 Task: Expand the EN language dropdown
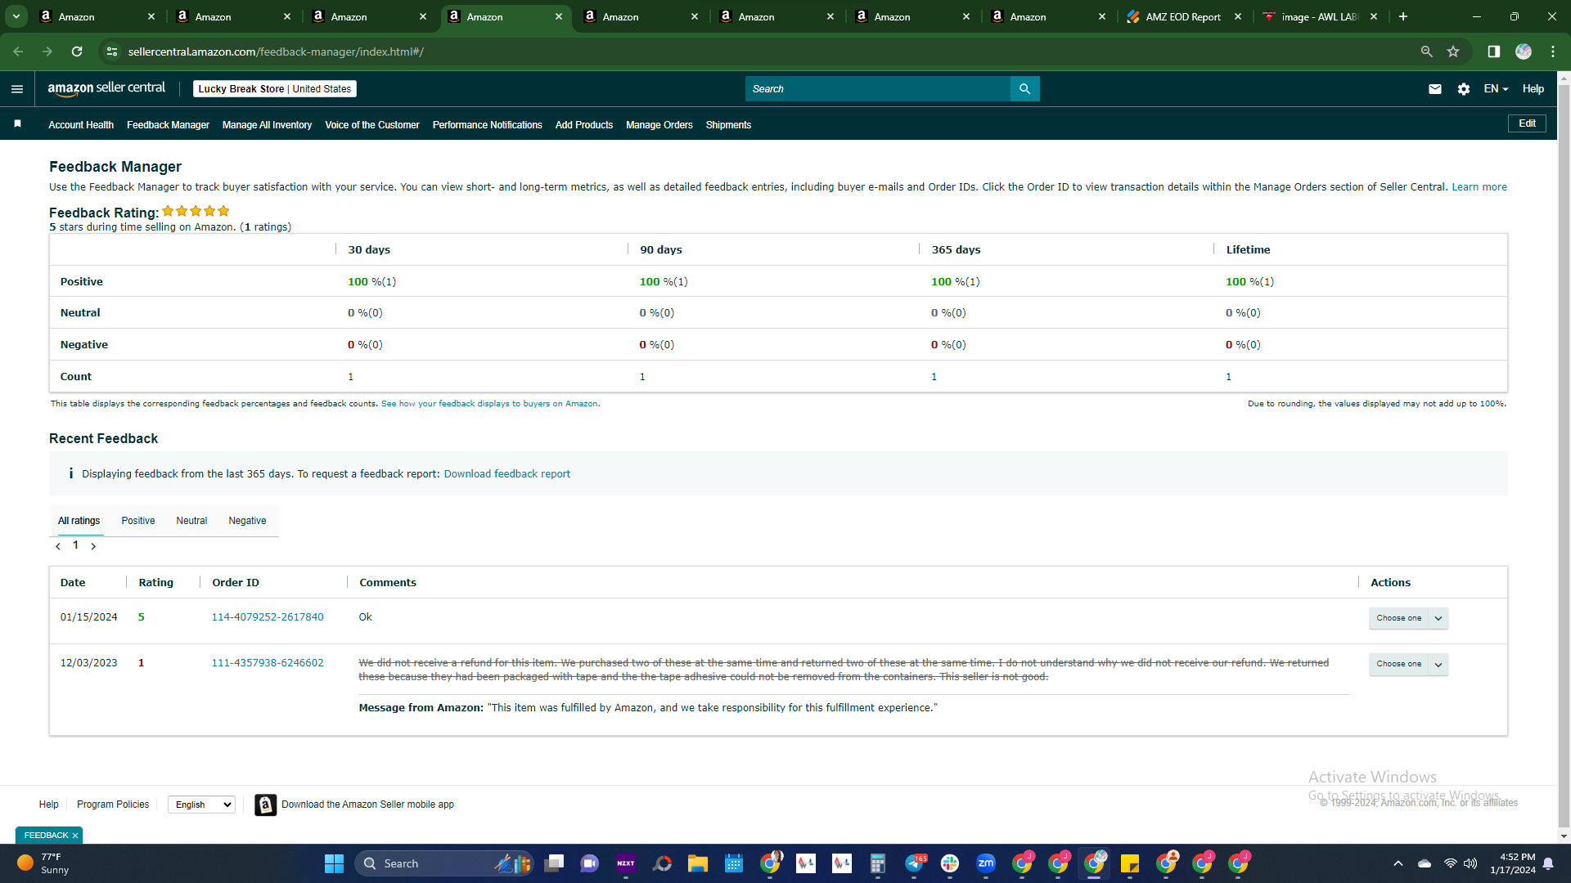(1496, 89)
